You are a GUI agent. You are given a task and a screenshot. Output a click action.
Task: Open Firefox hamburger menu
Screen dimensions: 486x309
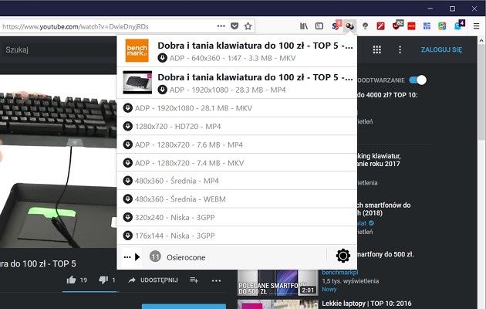point(477,26)
